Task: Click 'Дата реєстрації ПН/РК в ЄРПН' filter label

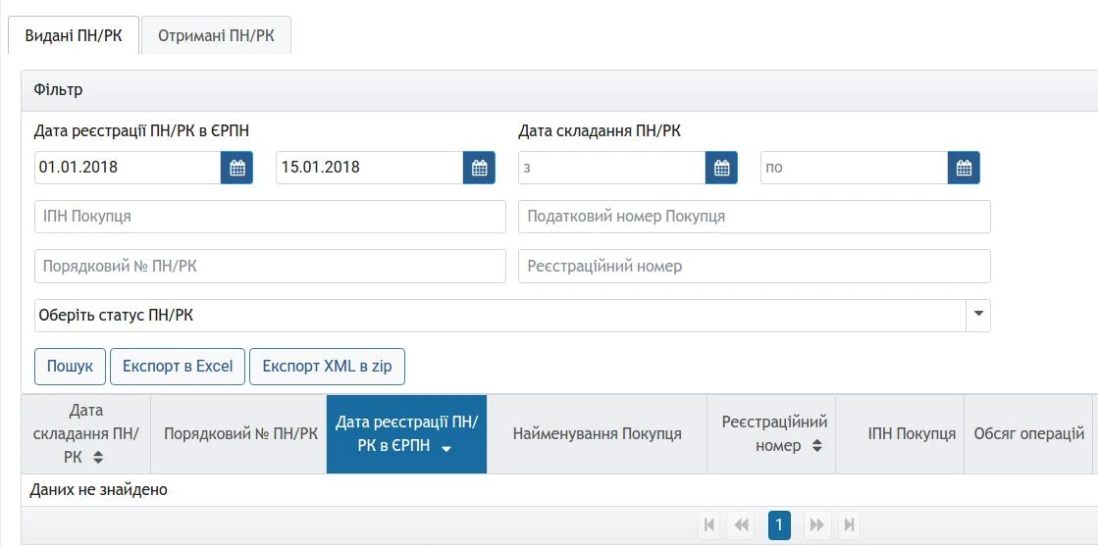Action: [141, 130]
